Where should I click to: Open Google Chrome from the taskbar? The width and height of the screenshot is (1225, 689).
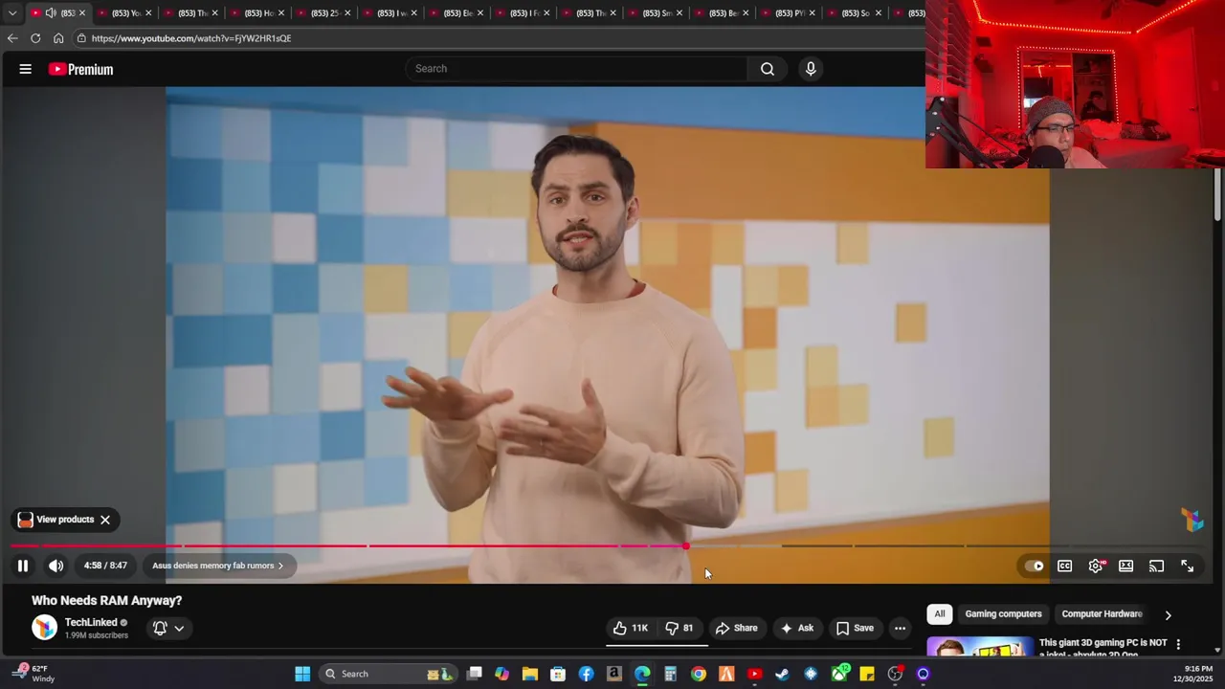699,674
